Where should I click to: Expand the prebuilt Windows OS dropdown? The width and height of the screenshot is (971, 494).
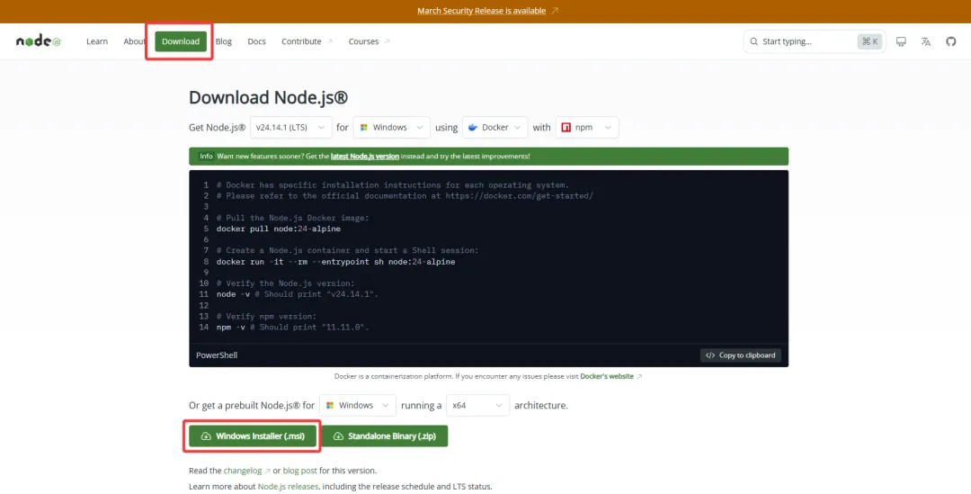point(358,405)
